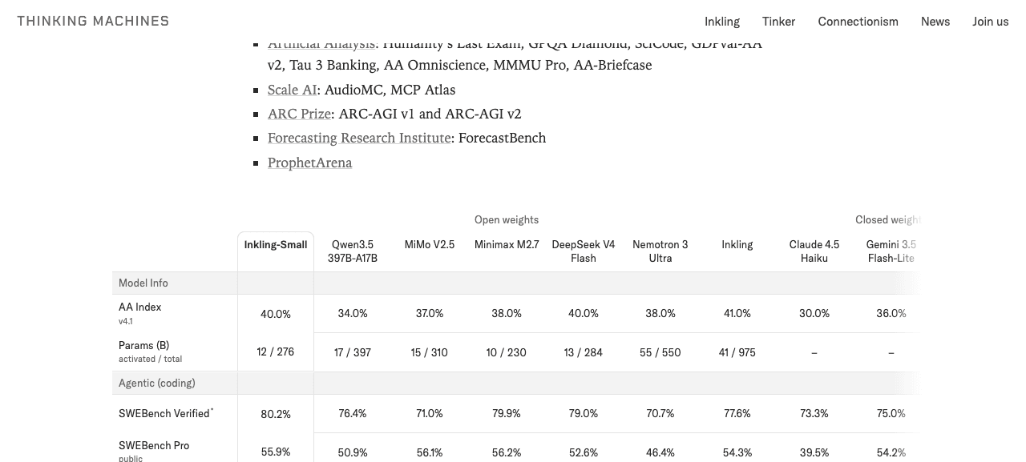Open the ProphetArena link
1026x462 pixels.
310,163
